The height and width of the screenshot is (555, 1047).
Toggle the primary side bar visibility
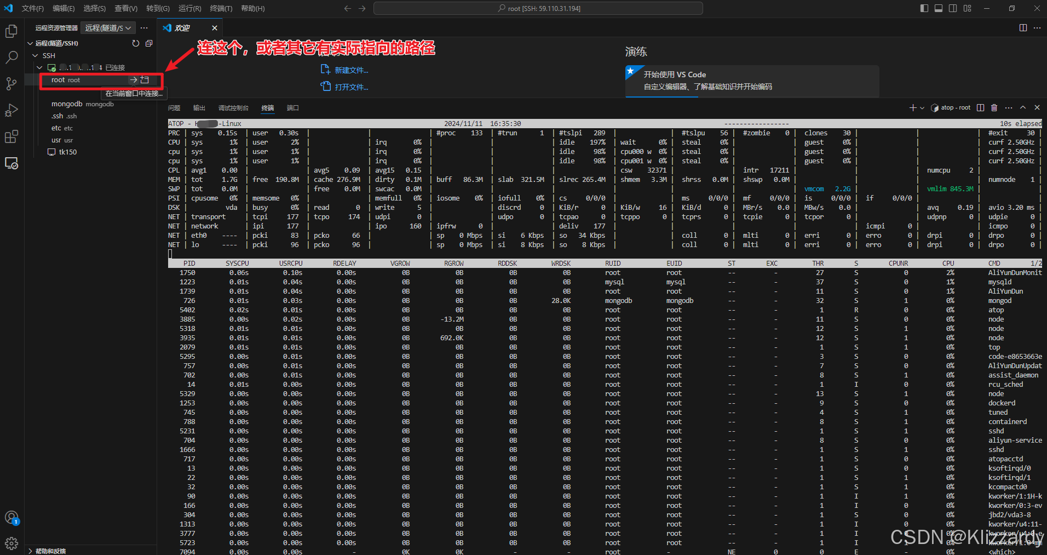[x=924, y=8]
